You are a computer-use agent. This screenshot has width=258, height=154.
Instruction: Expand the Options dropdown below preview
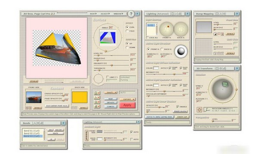point(34,81)
